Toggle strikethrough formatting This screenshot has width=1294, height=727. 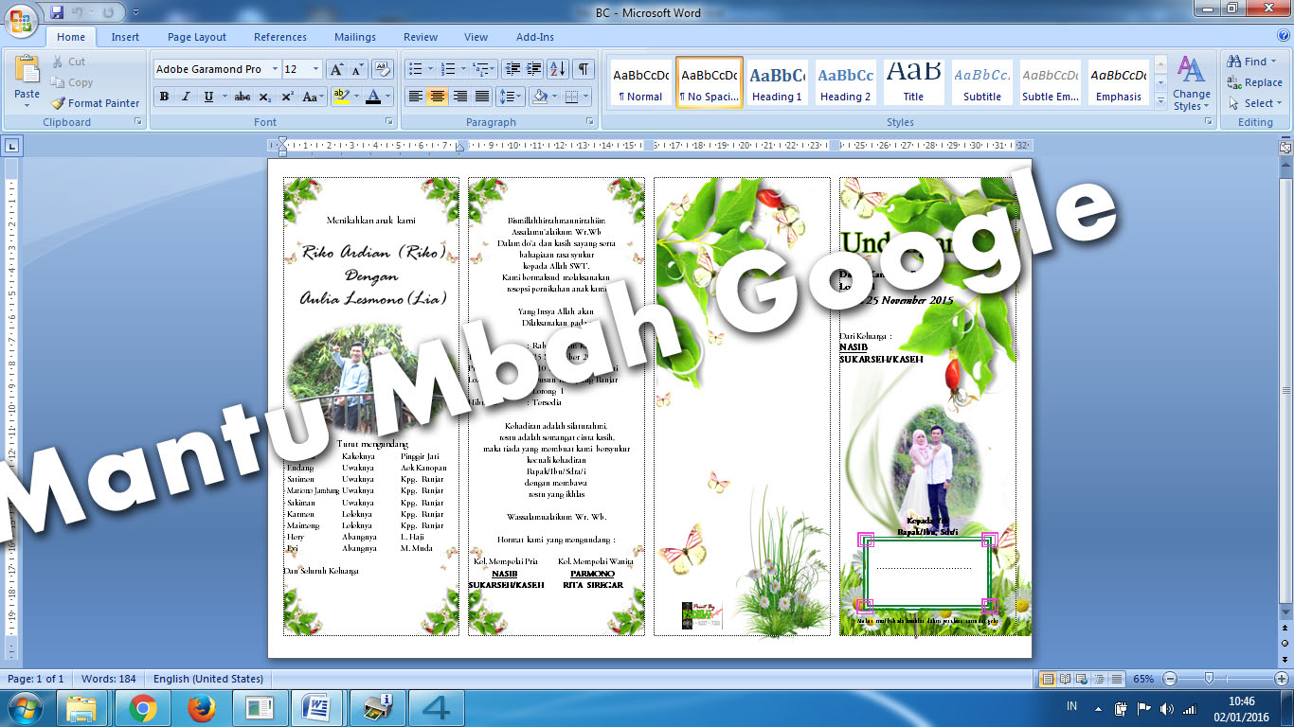(243, 97)
